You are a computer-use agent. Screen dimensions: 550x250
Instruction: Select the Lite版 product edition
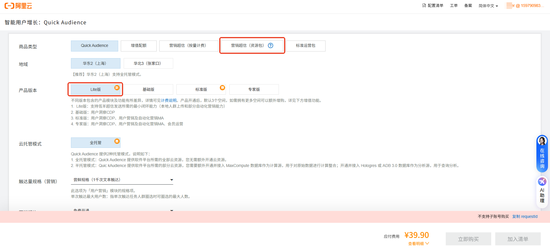click(96, 89)
